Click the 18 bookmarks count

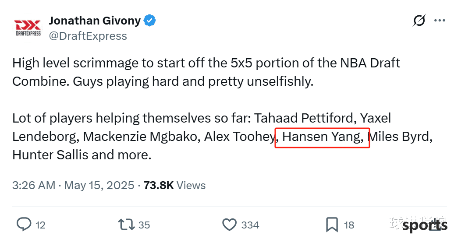click(349, 225)
